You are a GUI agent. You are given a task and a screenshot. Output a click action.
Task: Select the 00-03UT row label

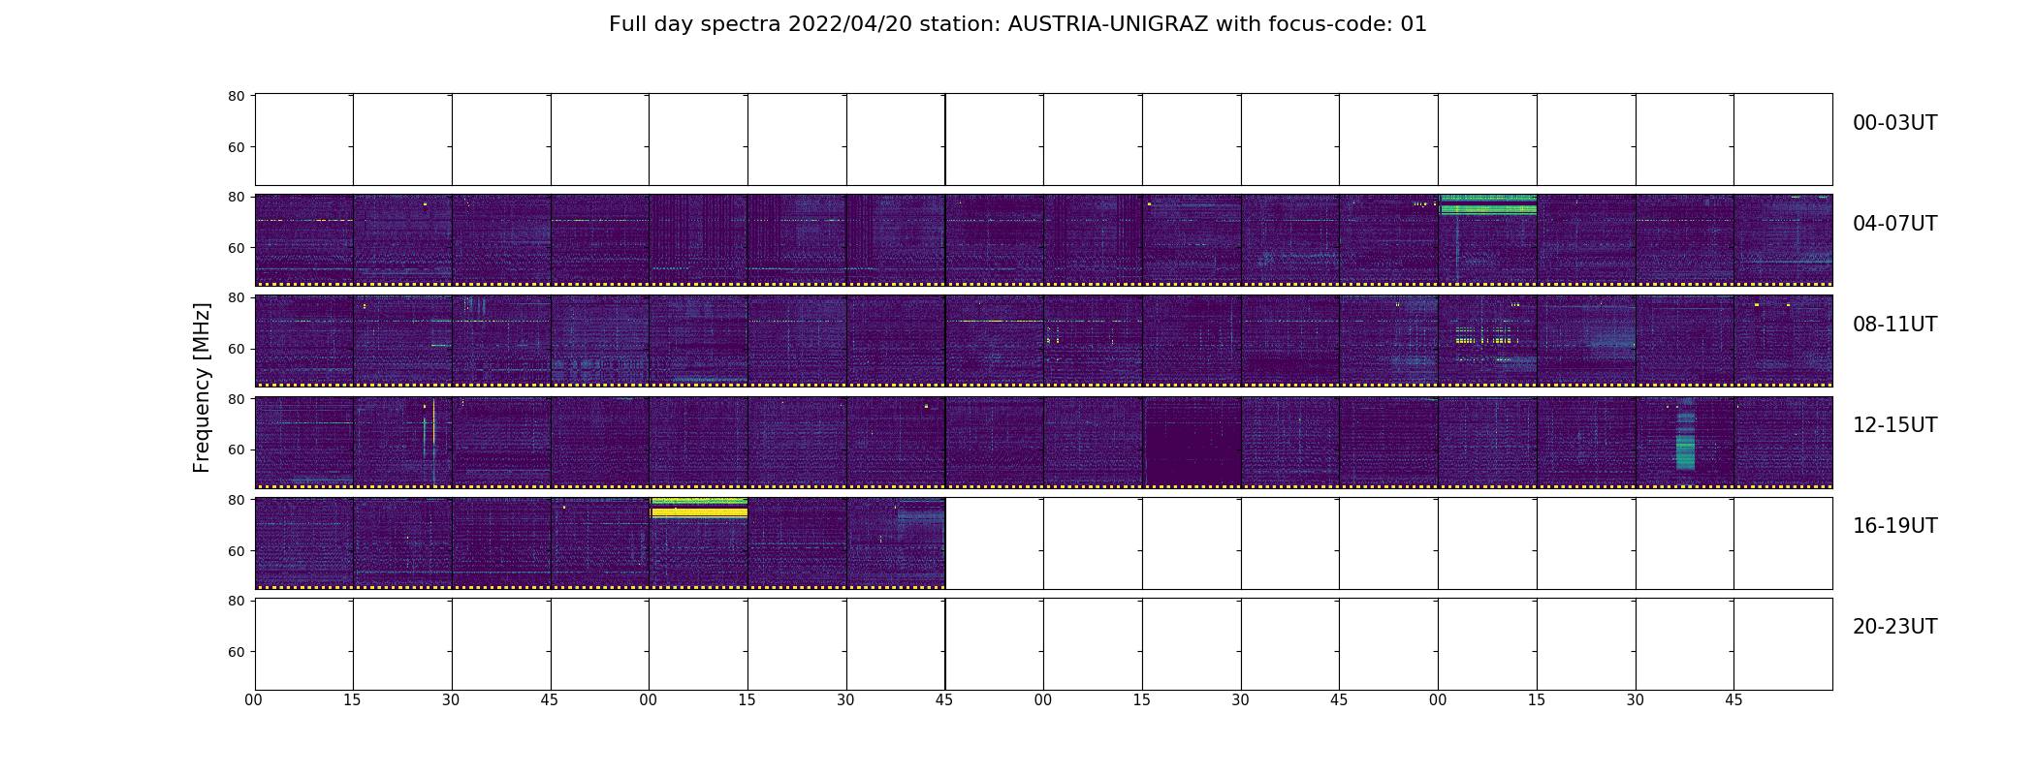(1894, 123)
